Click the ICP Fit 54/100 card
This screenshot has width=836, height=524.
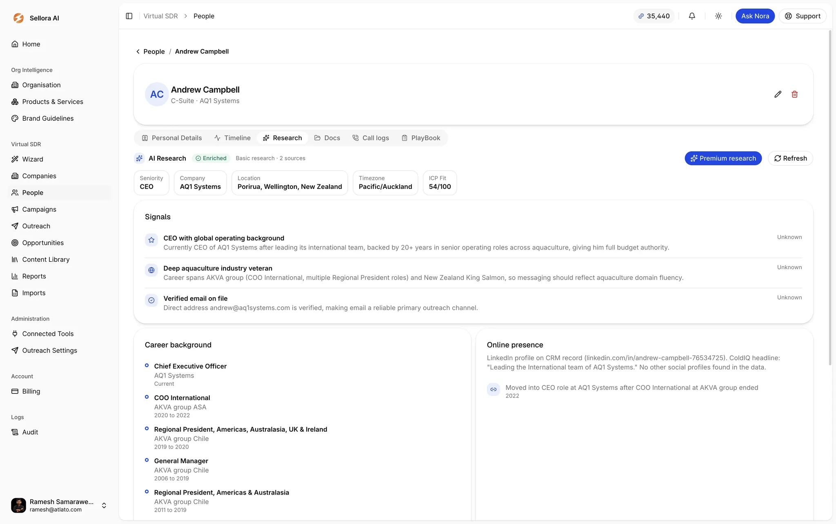[440, 183]
